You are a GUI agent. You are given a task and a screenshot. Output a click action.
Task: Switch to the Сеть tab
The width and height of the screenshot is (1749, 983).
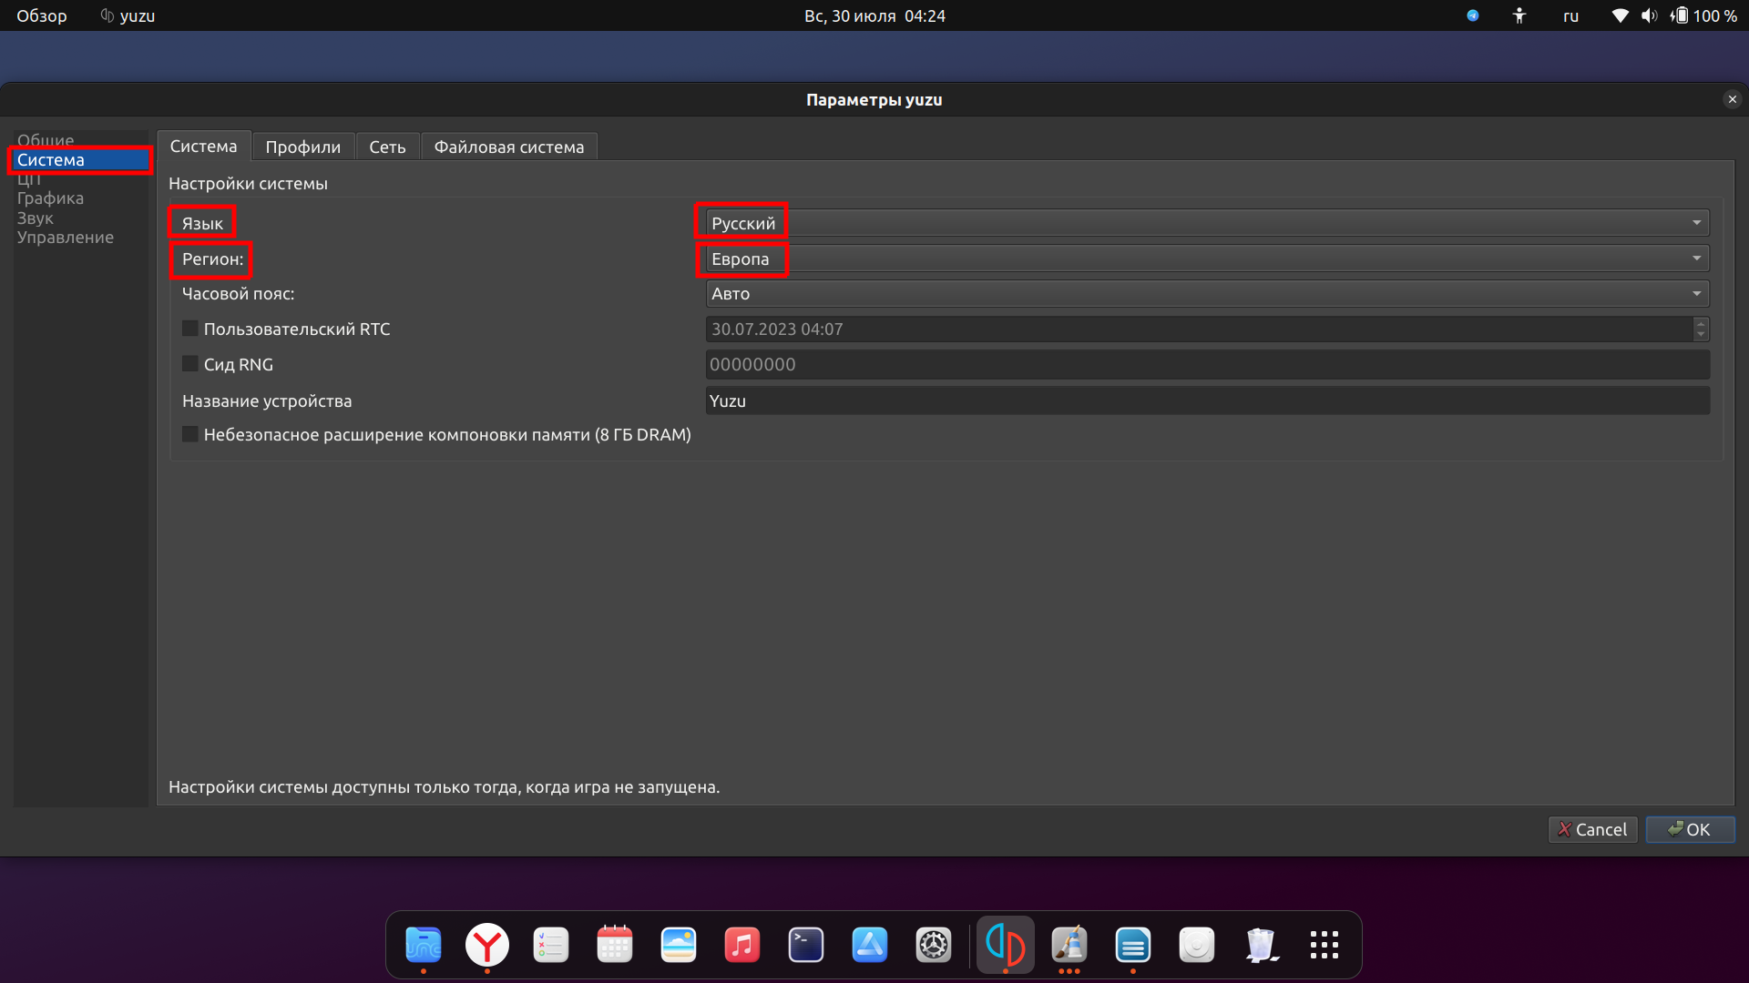tap(387, 147)
